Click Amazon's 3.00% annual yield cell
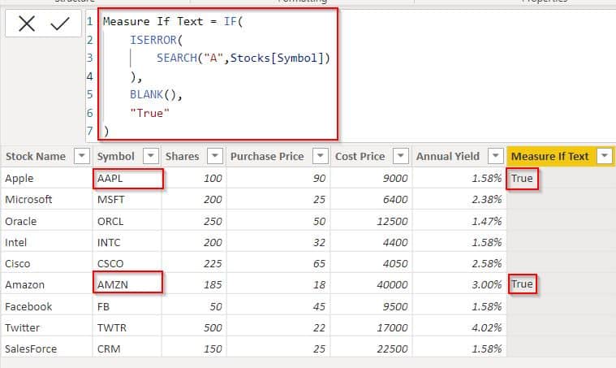 tap(459, 284)
